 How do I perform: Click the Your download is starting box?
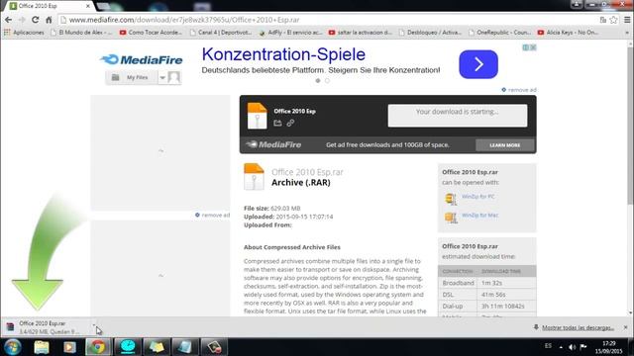(458, 116)
